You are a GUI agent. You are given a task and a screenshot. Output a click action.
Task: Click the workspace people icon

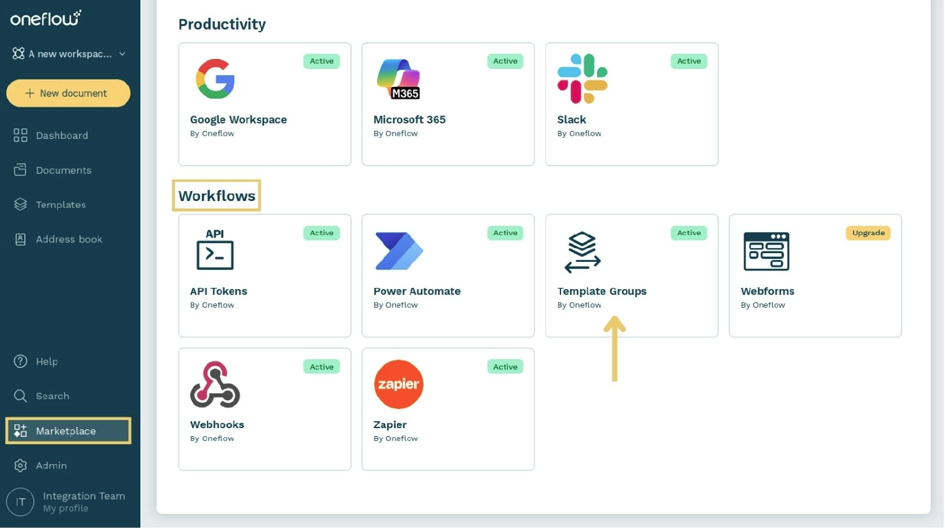click(19, 54)
